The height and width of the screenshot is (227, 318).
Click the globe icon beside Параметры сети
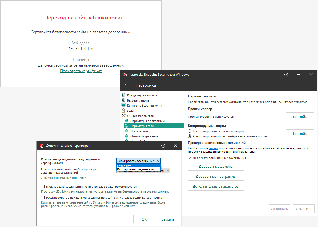(x=127, y=126)
